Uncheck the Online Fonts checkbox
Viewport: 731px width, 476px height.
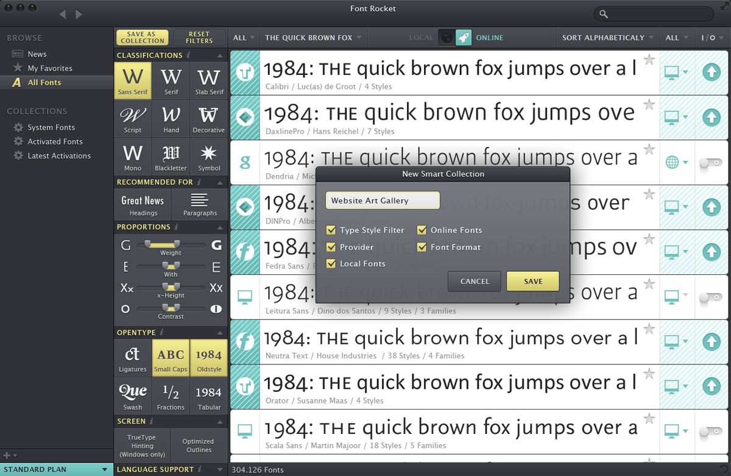point(422,230)
